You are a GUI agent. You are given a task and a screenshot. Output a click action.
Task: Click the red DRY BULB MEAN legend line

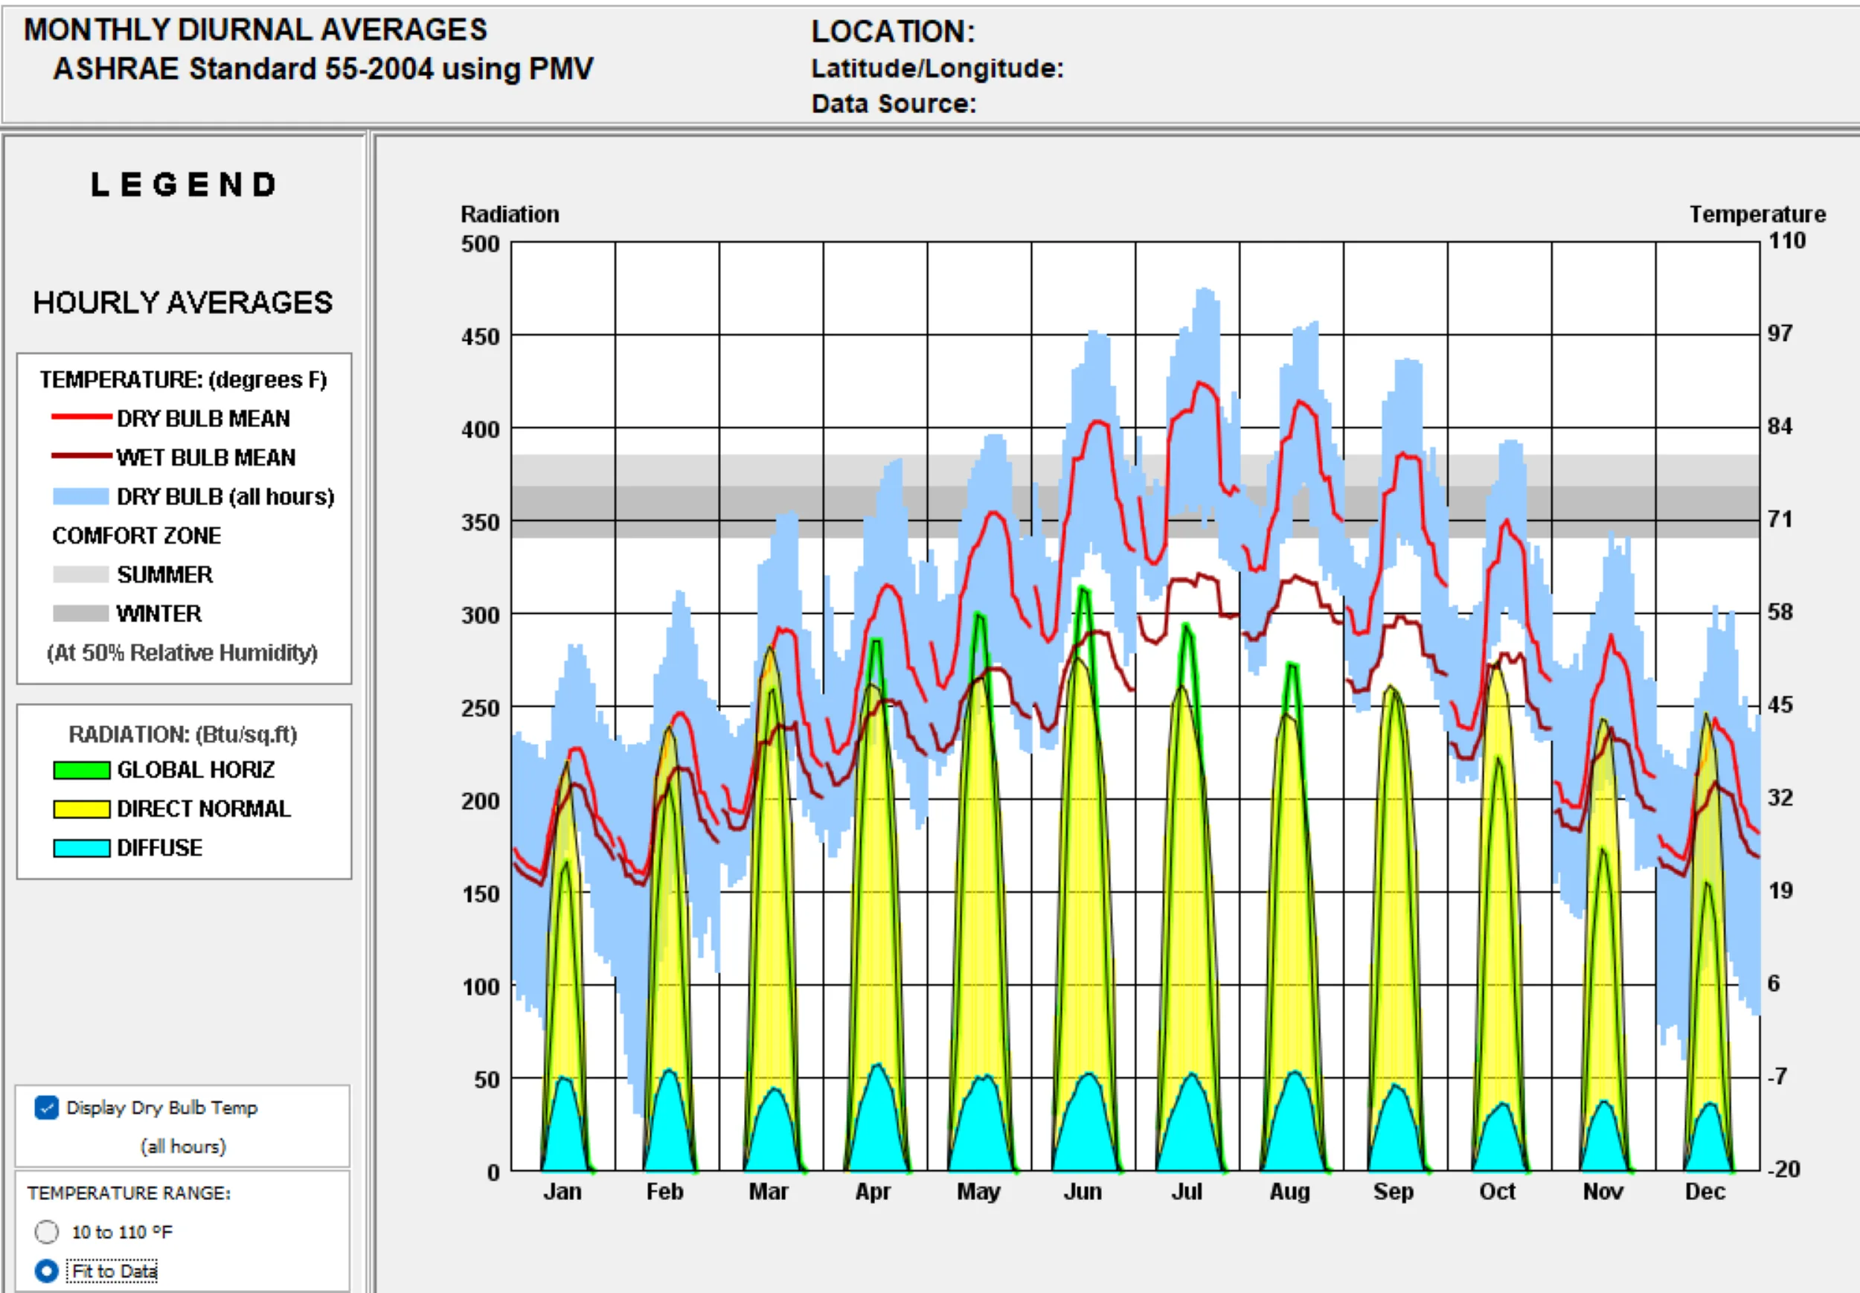click(x=81, y=417)
